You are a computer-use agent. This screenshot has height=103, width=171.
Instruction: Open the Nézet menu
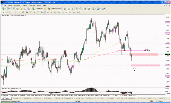coord(10,5)
